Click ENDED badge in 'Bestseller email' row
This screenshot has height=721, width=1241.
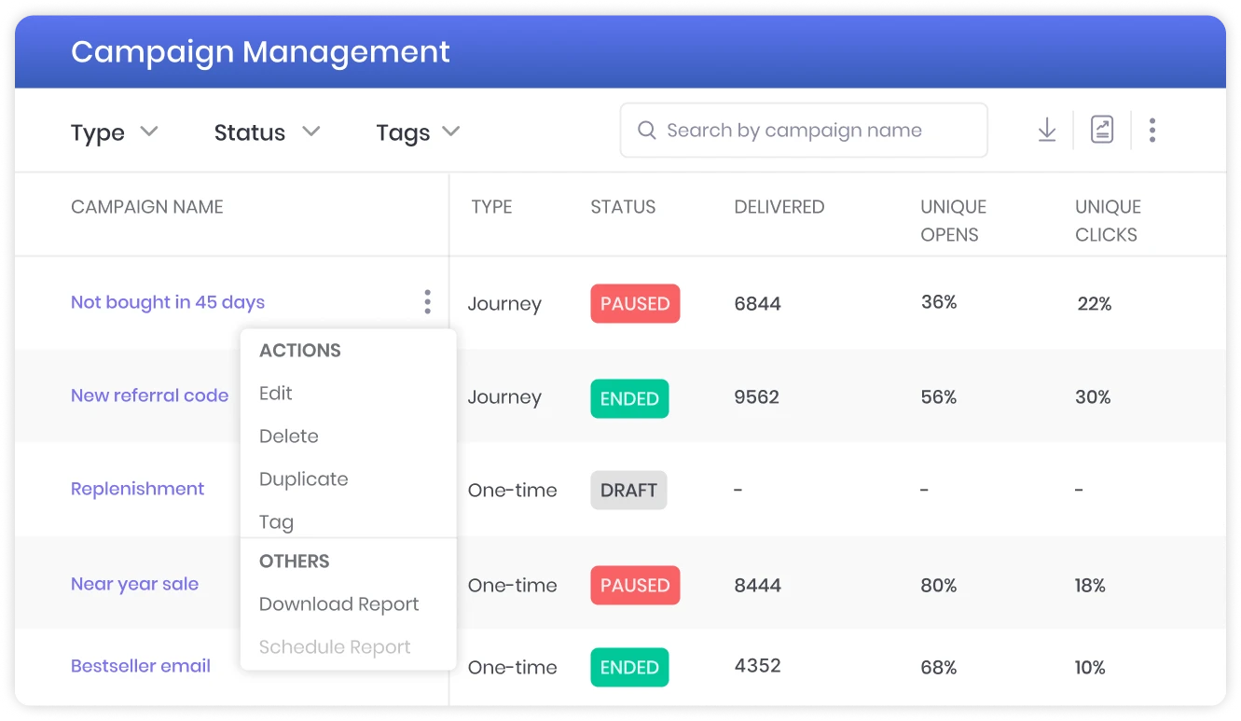(x=629, y=667)
